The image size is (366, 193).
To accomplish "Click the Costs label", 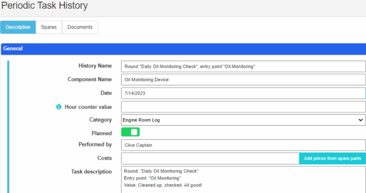I will [x=104, y=158].
